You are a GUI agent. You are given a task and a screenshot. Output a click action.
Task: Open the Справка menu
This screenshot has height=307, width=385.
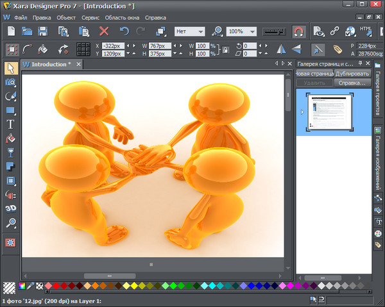[x=155, y=17]
